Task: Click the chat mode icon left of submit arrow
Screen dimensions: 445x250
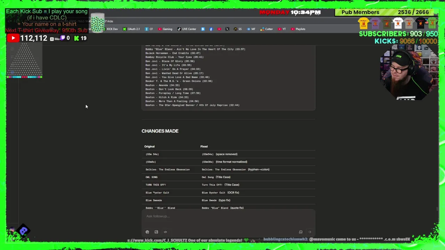Action: 301,232
